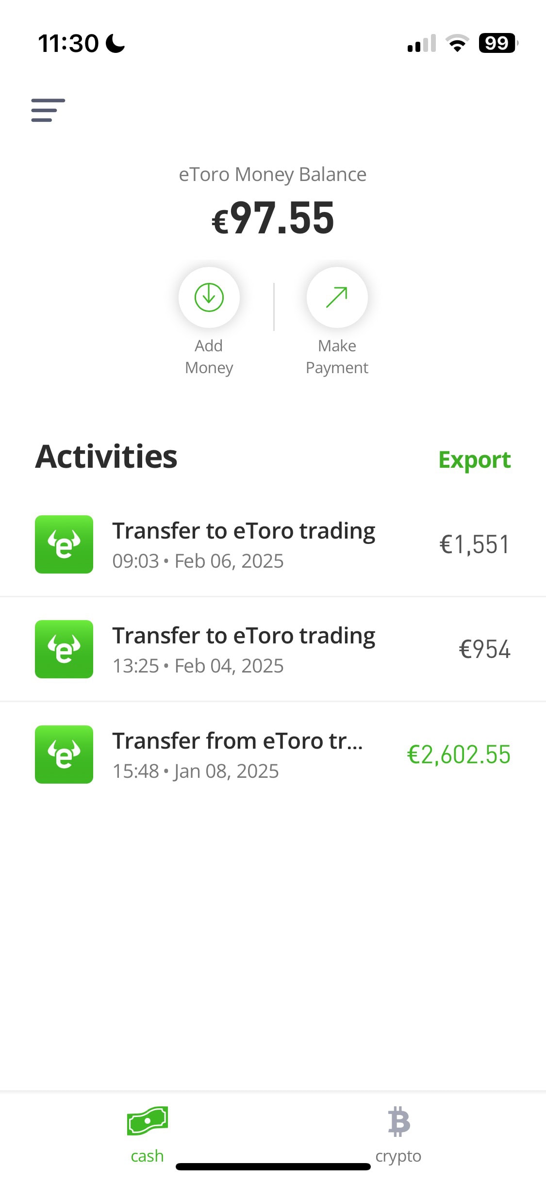
Task: Tap the Bitcoin crypto icon
Action: click(399, 1122)
